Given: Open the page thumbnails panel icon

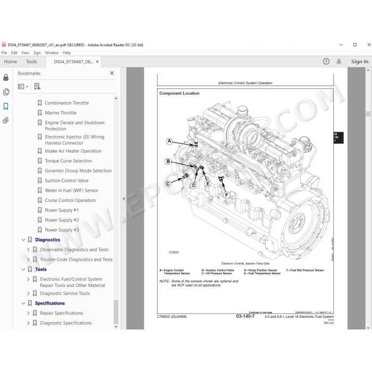Looking at the screenshot, I should [6, 92].
